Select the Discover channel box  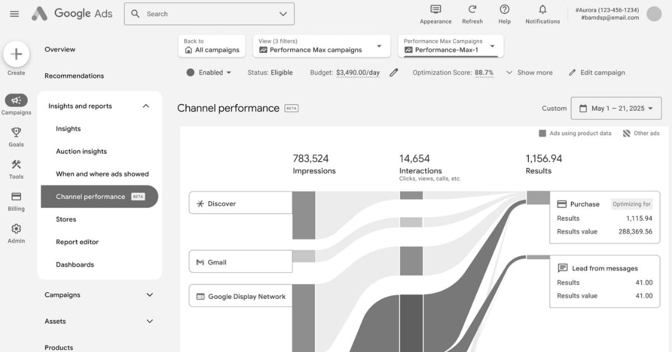tap(241, 203)
